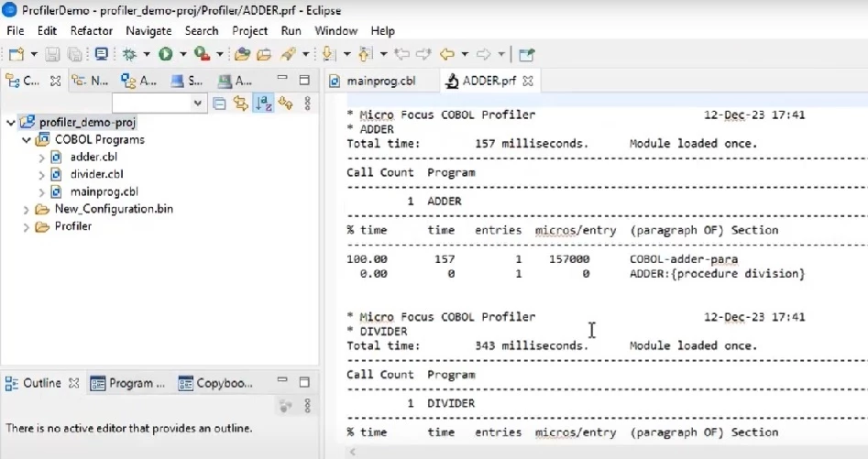The height and width of the screenshot is (459, 868).
Task: Toggle alphabetical sort in explorer
Action: coord(263,103)
